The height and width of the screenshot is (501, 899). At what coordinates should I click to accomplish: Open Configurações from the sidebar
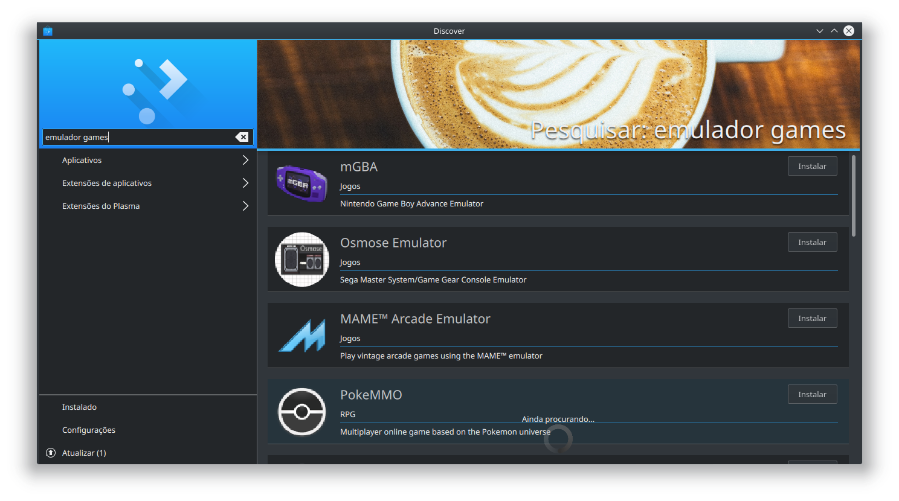(x=89, y=430)
